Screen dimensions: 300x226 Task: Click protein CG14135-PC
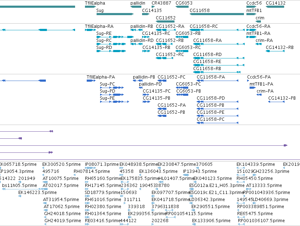click(157, 91)
